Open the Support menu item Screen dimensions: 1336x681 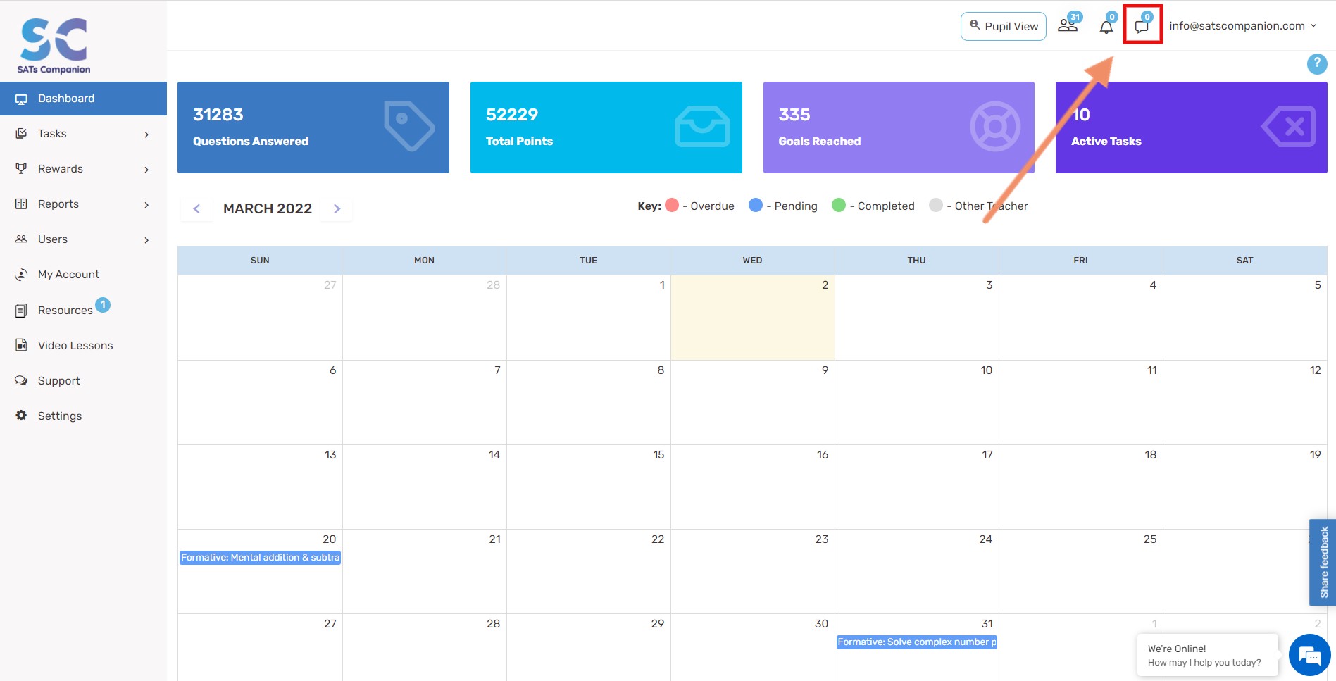pos(83,381)
